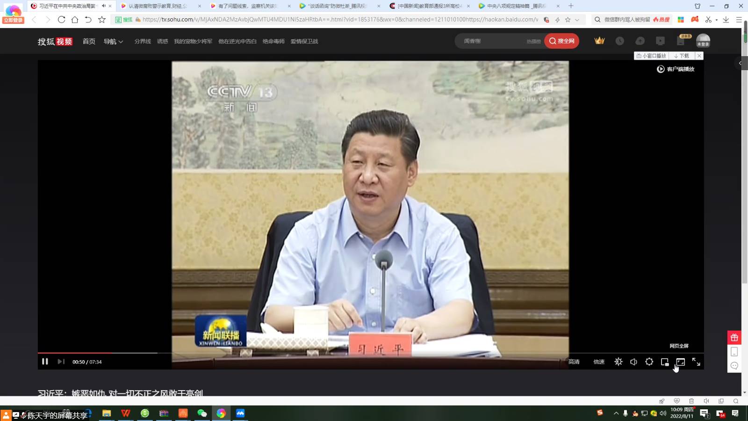Mute the player volume speaker icon
Viewport: 748px width, 421px height.
(x=634, y=362)
